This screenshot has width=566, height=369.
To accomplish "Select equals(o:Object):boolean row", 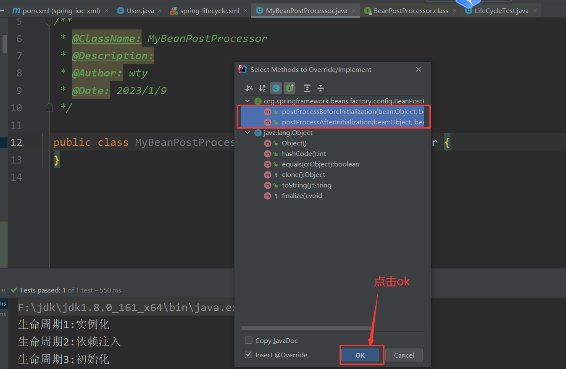I will coord(333,164).
